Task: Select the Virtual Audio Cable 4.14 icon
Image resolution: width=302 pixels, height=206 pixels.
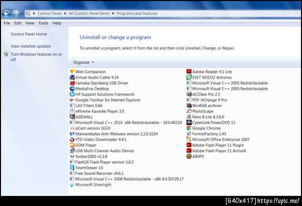Action: pos(72,77)
